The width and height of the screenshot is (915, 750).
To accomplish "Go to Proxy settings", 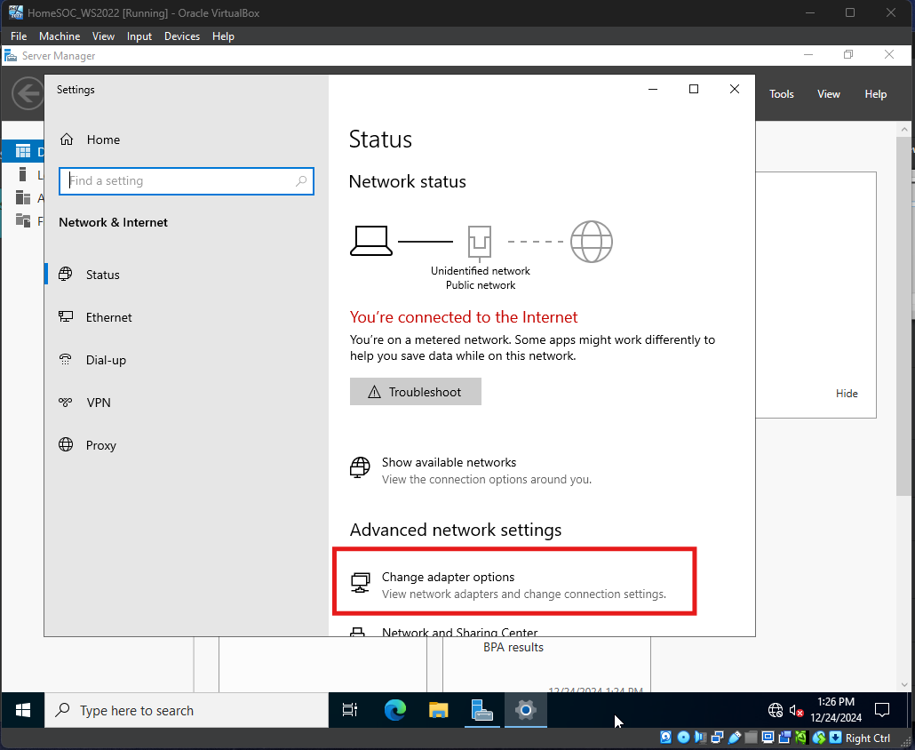I will coord(100,445).
